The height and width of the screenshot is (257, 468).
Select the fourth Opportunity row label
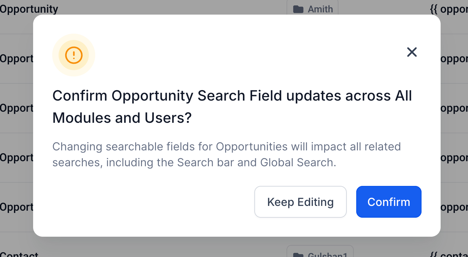coord(17,158)
